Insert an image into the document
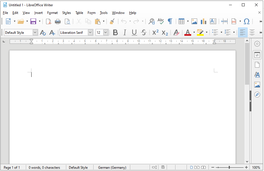The width and height of the screenshot is (264, 171). click(x=194, y=21)
